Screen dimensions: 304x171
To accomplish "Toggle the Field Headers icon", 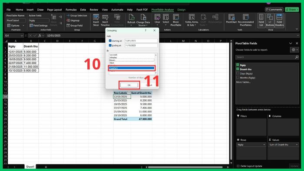I will [279, 20].
